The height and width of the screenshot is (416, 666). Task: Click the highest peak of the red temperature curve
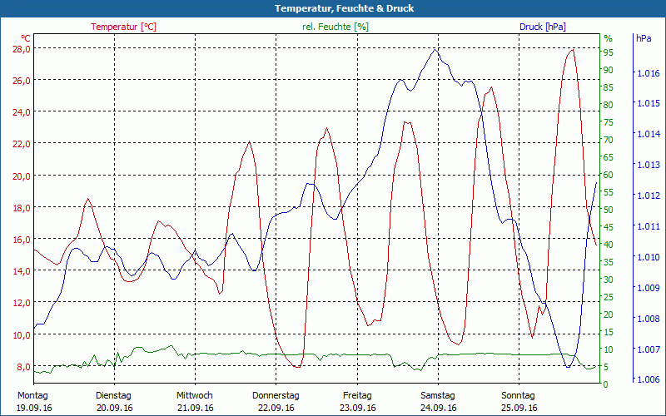[572, 49]
